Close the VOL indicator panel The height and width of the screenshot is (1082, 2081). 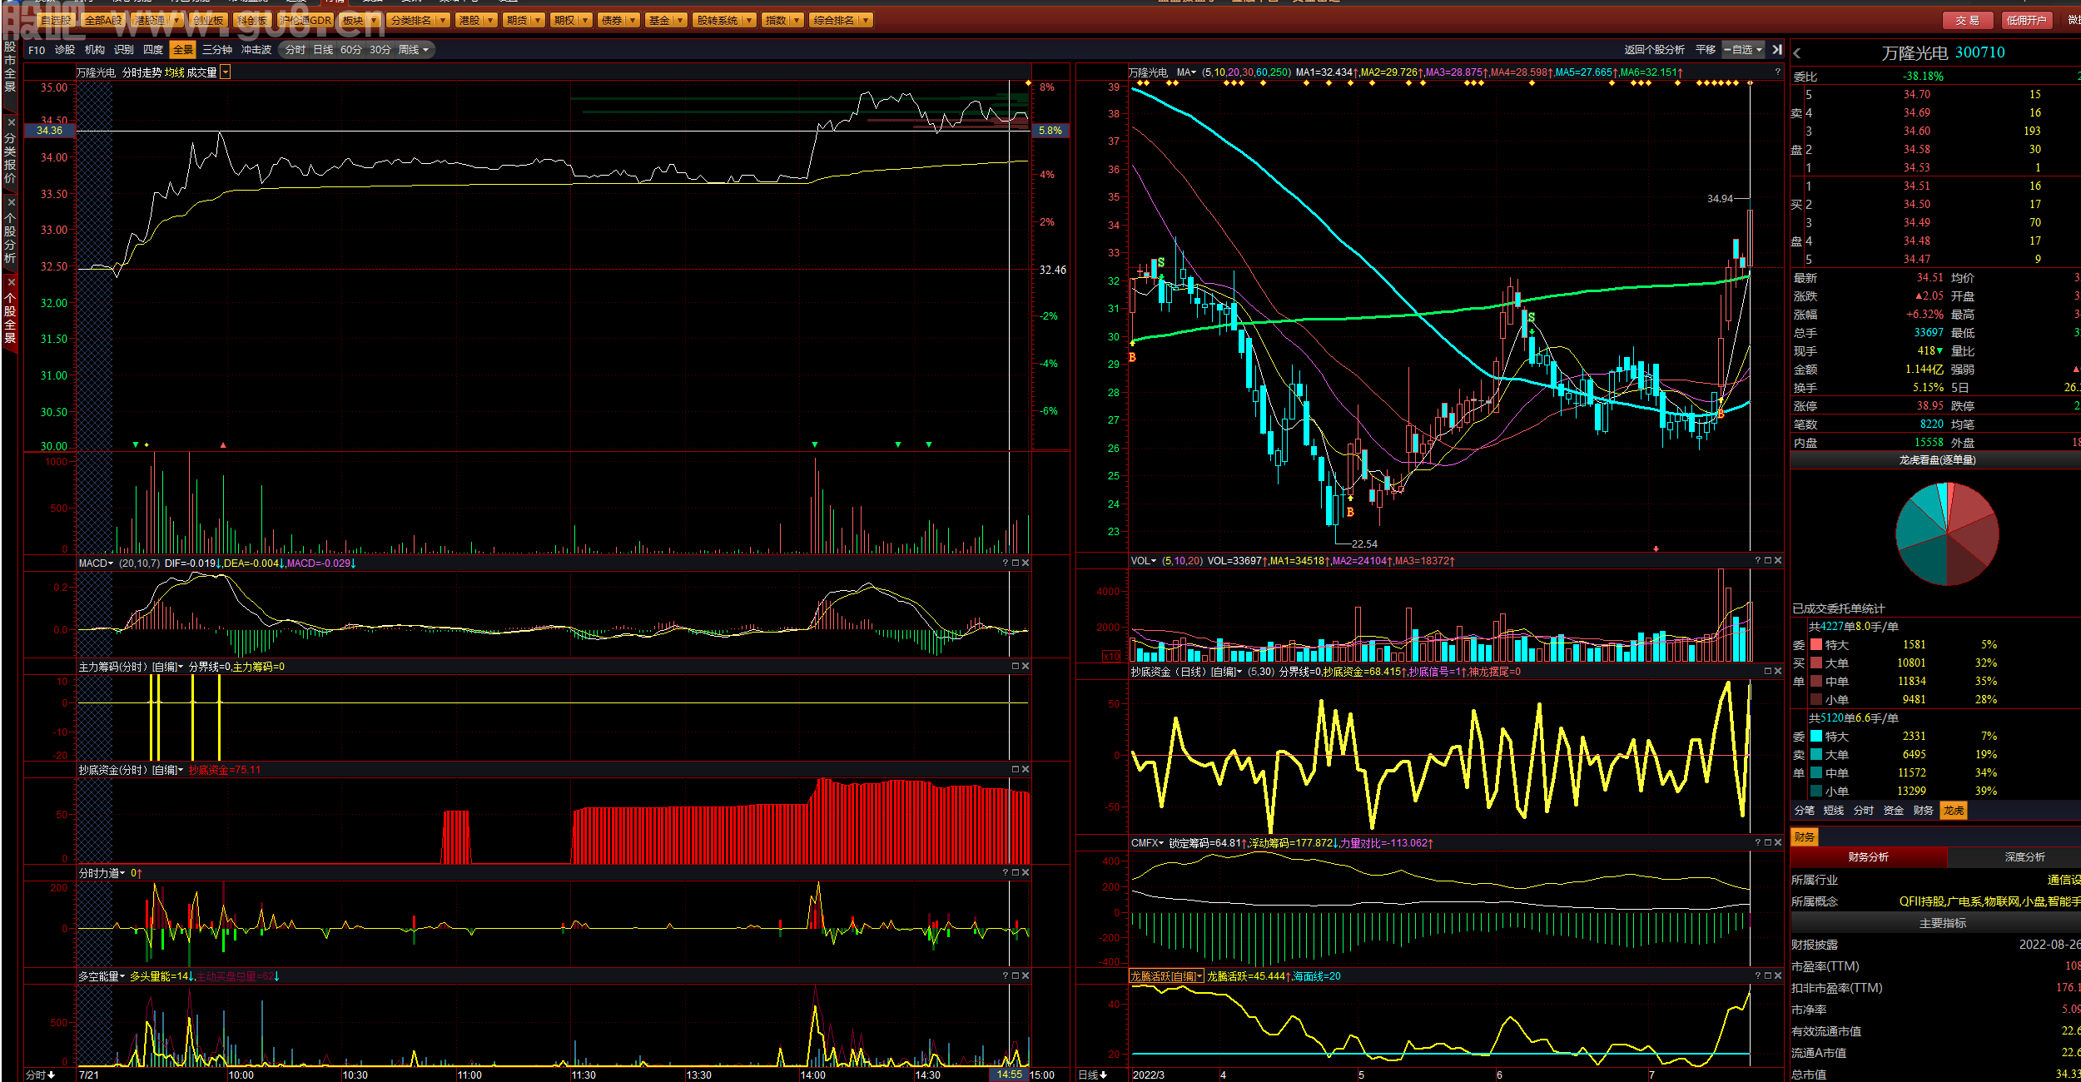[x=1778, y=561]
